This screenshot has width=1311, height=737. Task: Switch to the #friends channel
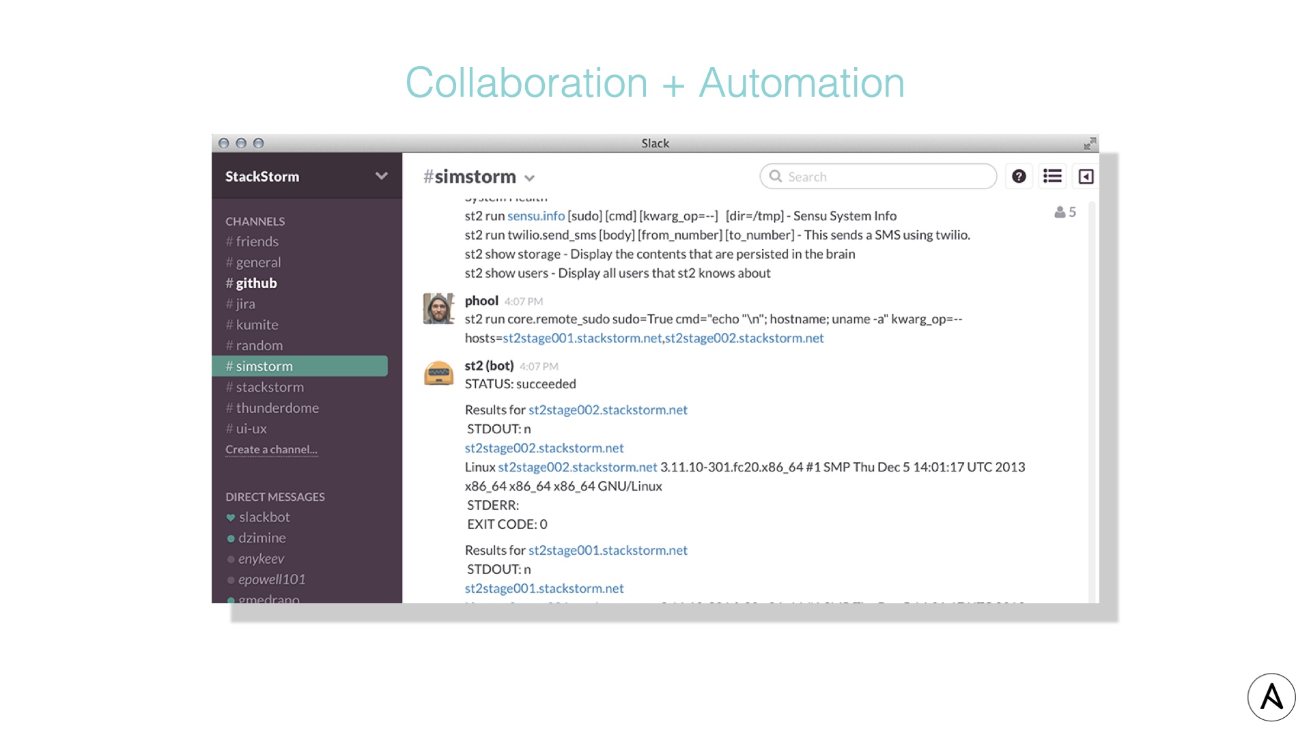pyautogui.click(x=252, y=242)
